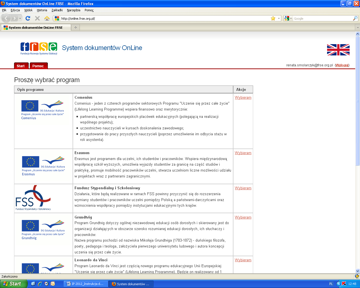
Task: Click the 12:48 clock in the tray
Action: click(x=352, y=284)
